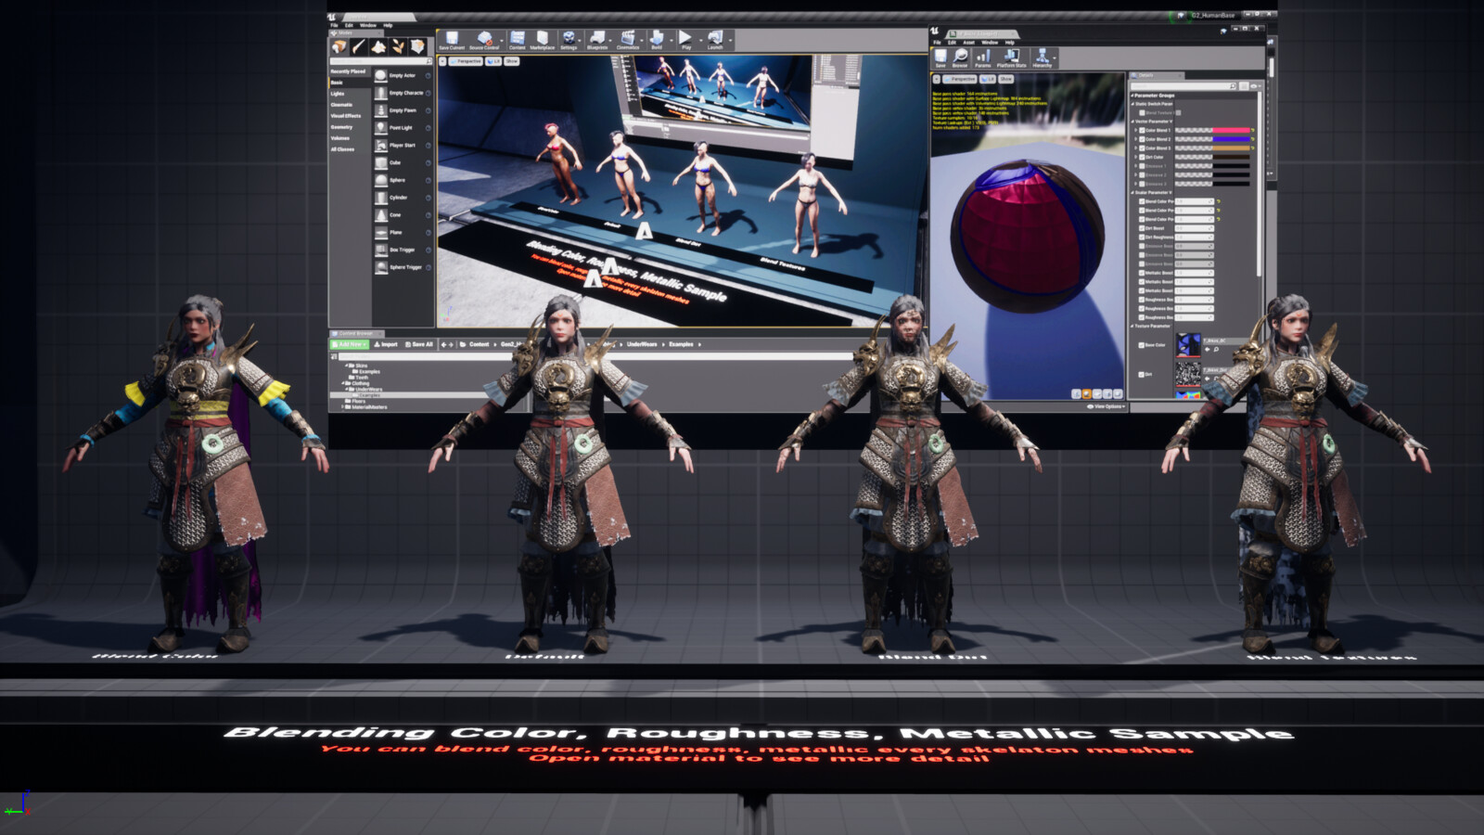Select the Place mode icon in Modes panel
The image size is (1484, 835).
[339, 46]
